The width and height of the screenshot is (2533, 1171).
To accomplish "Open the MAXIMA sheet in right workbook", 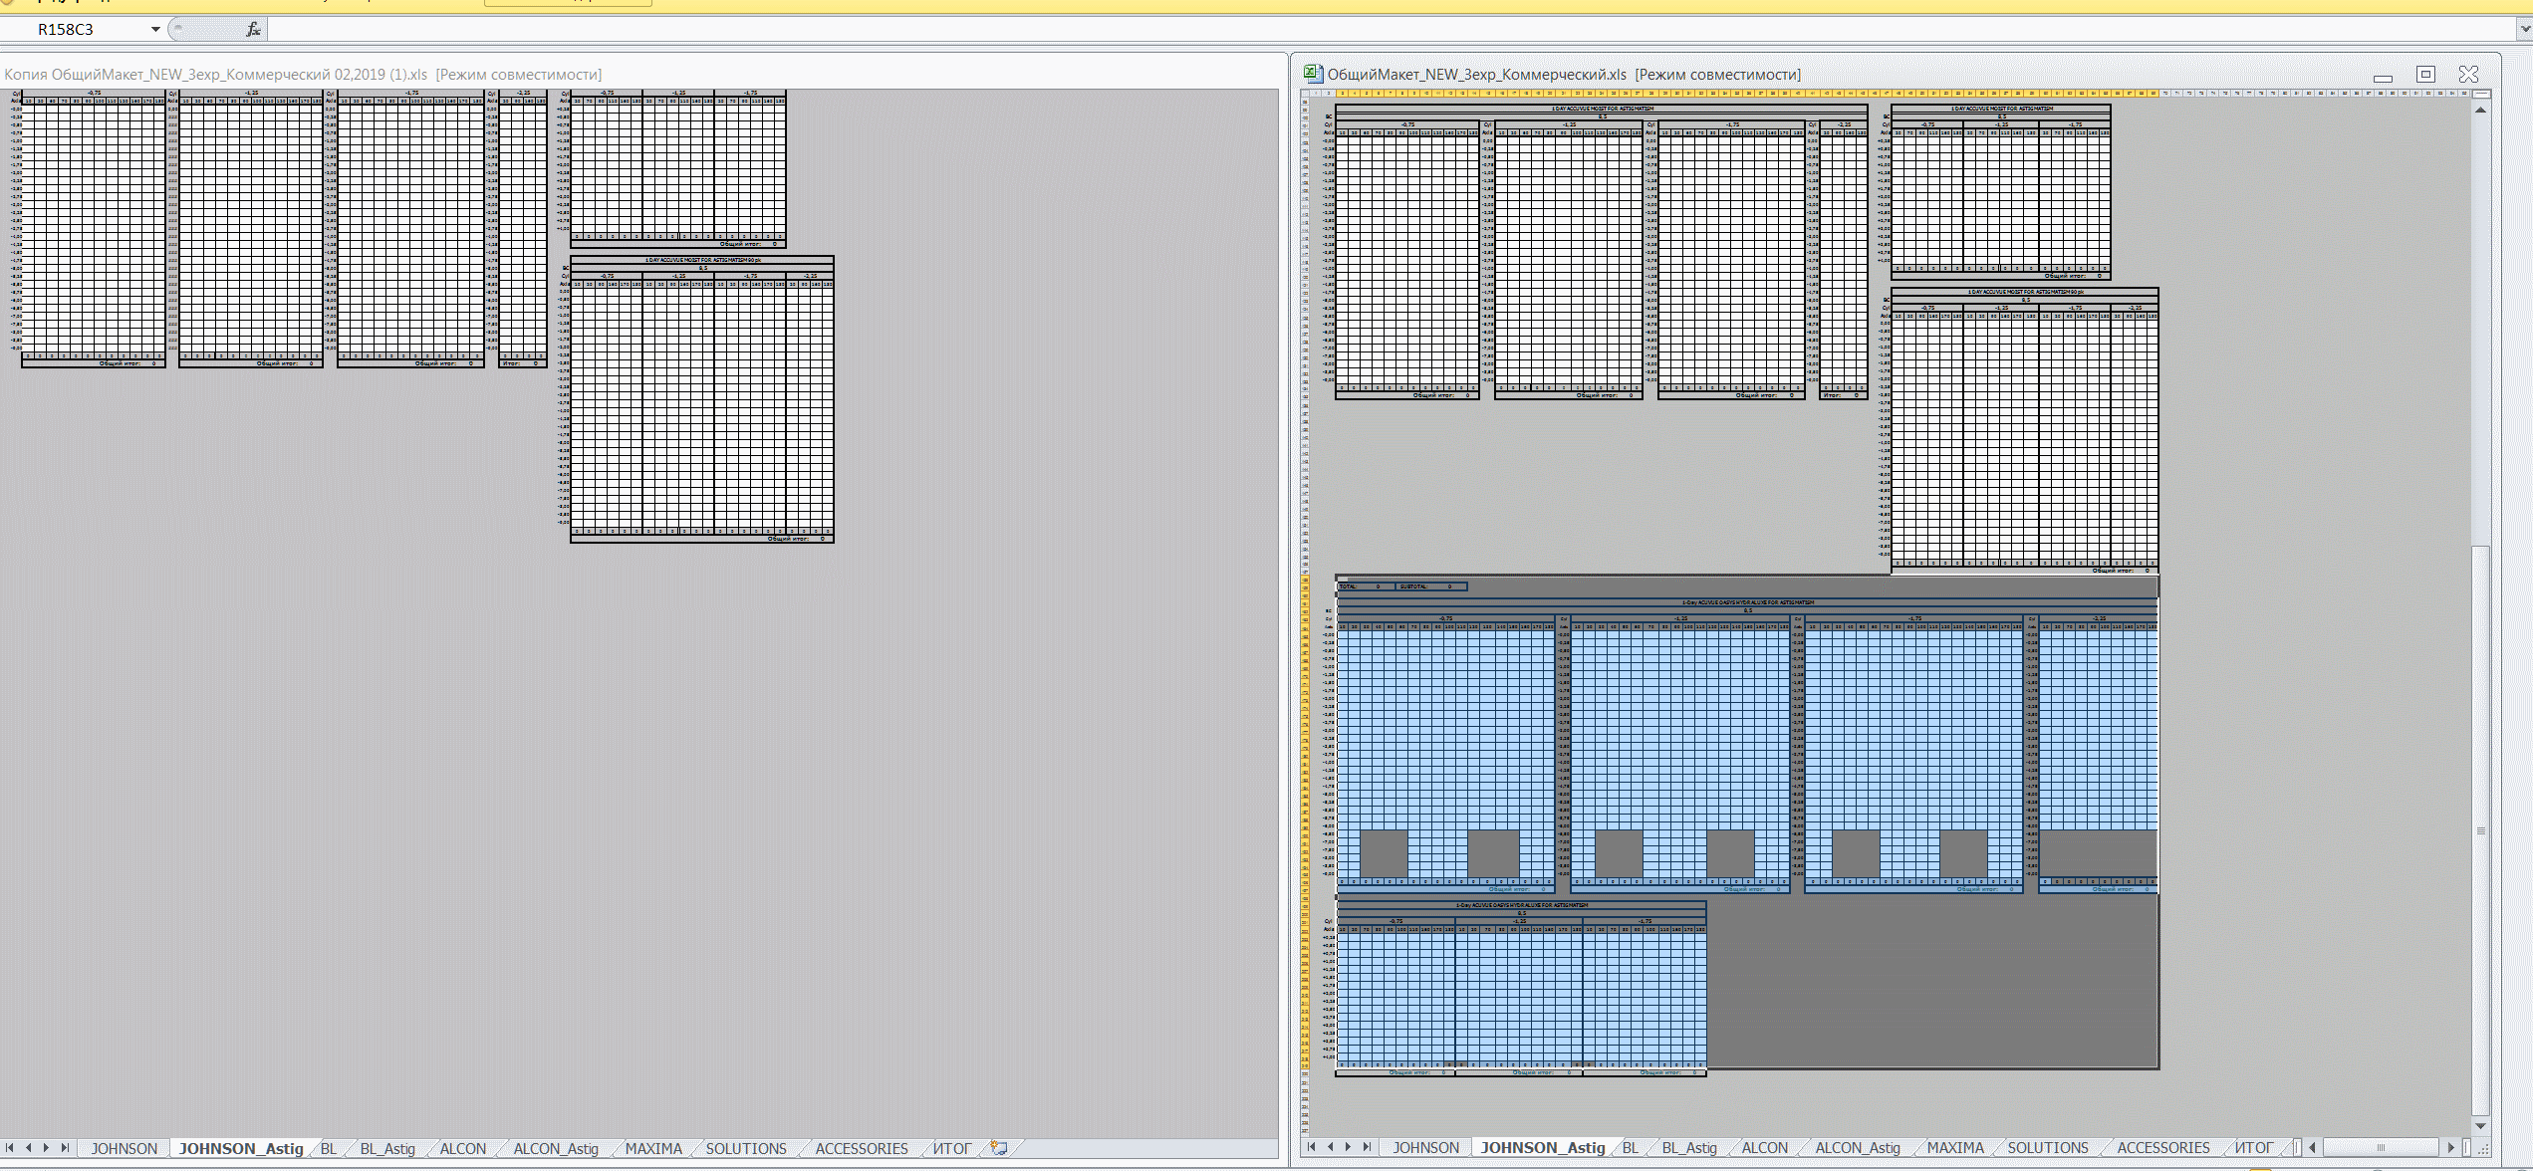I will (x=1954, y=1147).
